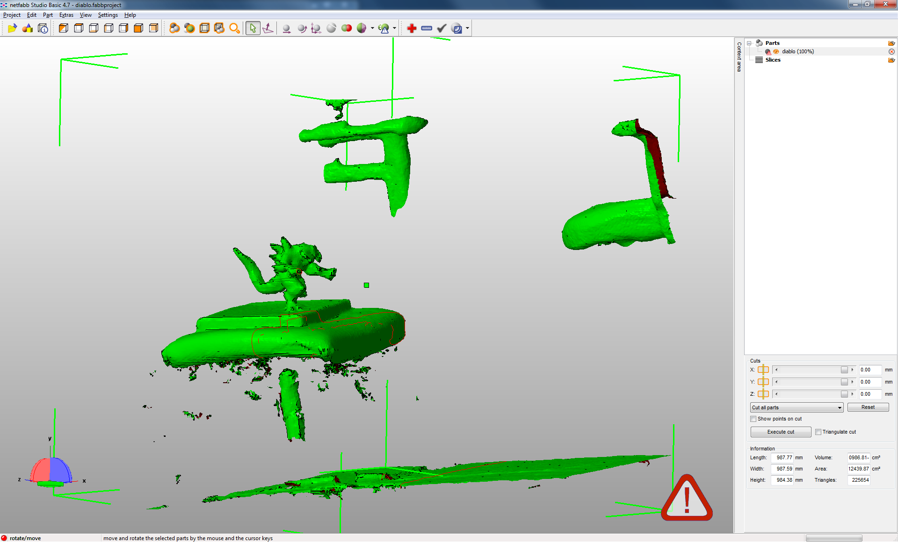Image resolution: width=898 pixels, height=542 pixels.
Task: Click the align to bottom plane tool
Action: tap(268, 29)
